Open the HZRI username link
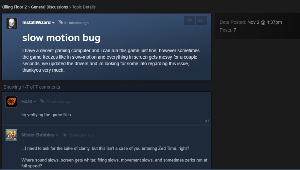Screen dimensions: 300x170 [x=26, y=101]
